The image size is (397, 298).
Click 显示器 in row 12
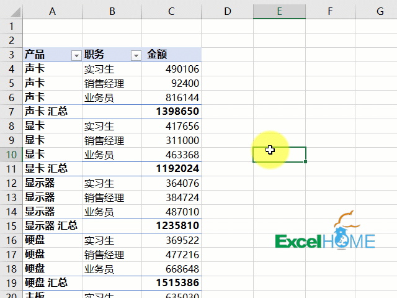40,183
